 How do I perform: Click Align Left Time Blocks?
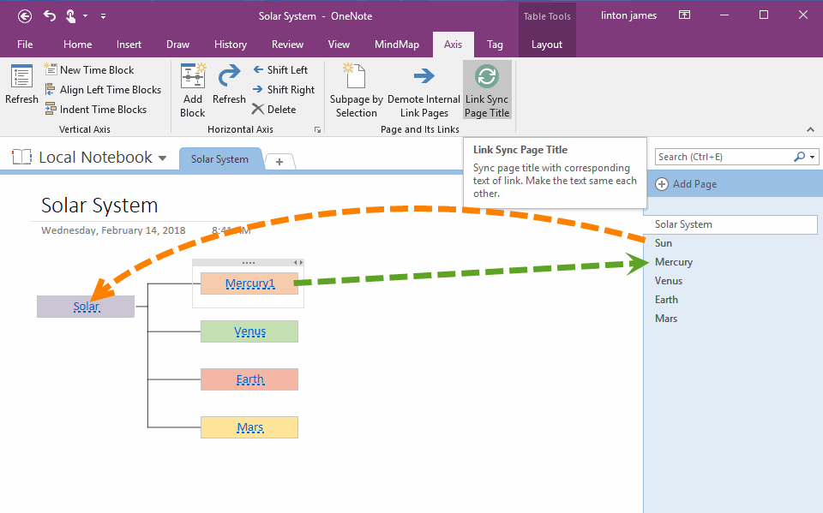(103, 90)
